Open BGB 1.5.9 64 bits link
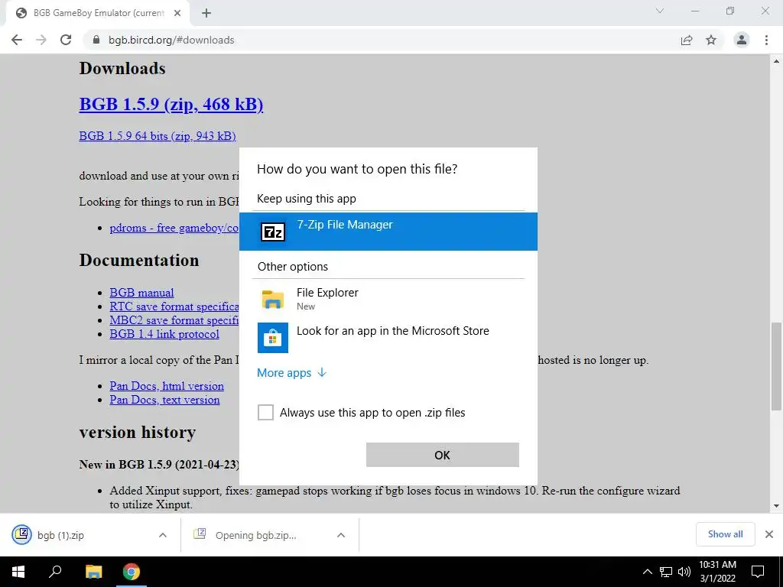The height and width of the screenshot is (587, 783). (158, 136)
